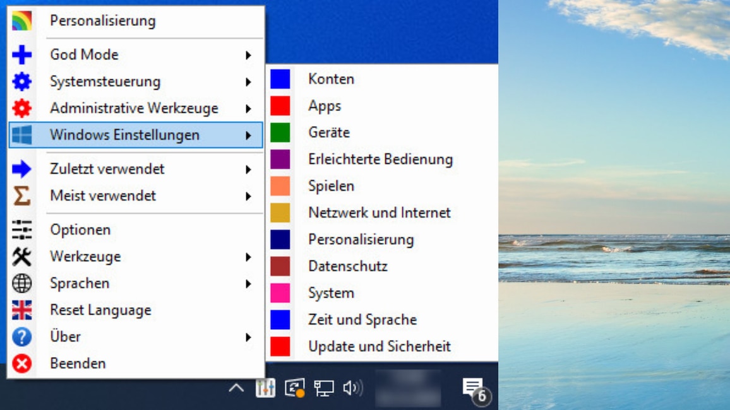The height and width of the screenshot is (410, 730).
Task: Expand the Über submenu arrow
Action: 248,337
